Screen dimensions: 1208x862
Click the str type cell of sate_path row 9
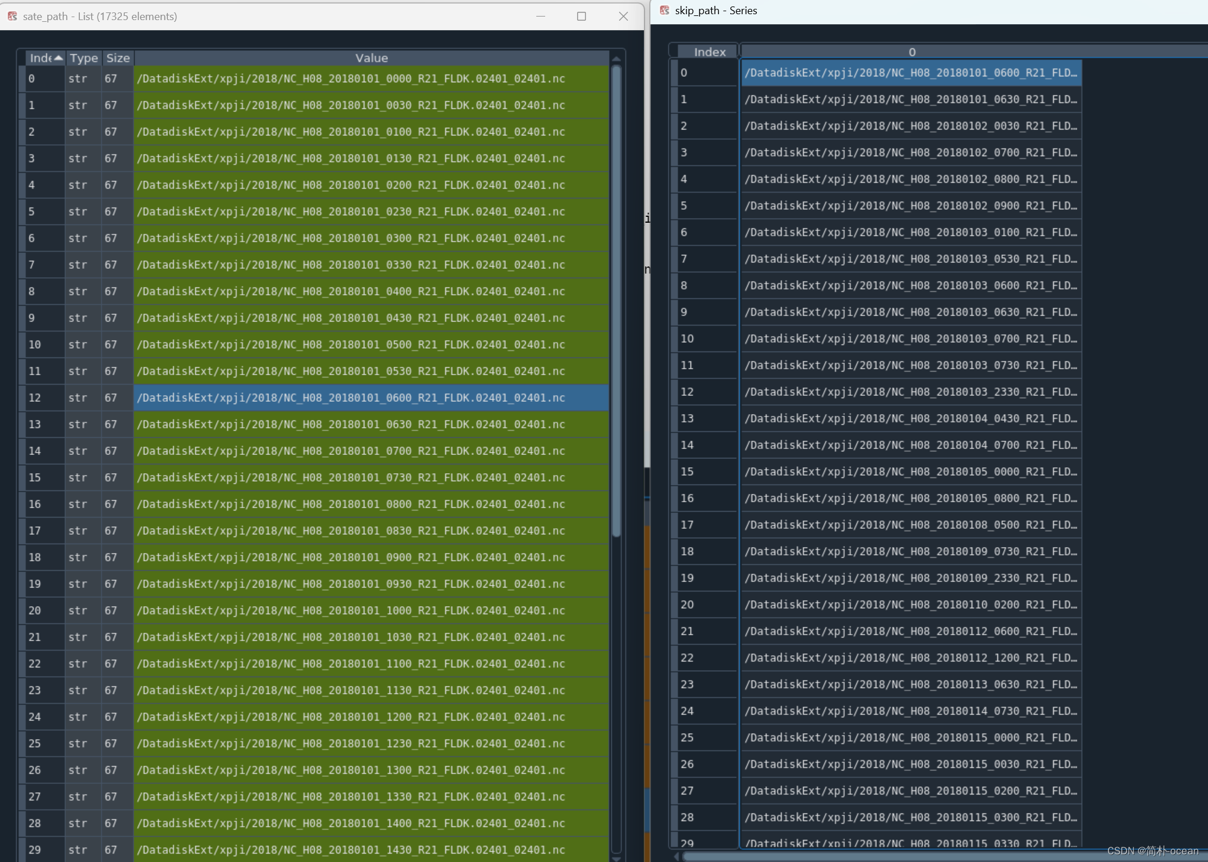[x=83, y=318]
